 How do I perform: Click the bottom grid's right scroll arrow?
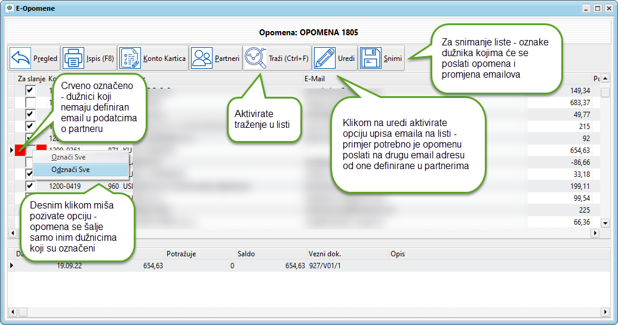605,312
